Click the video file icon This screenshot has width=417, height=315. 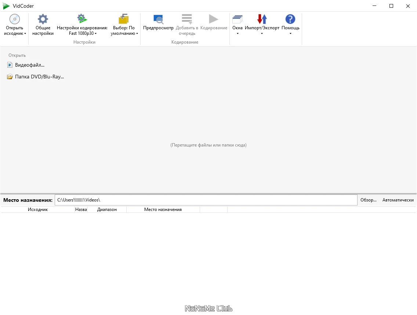10,65
